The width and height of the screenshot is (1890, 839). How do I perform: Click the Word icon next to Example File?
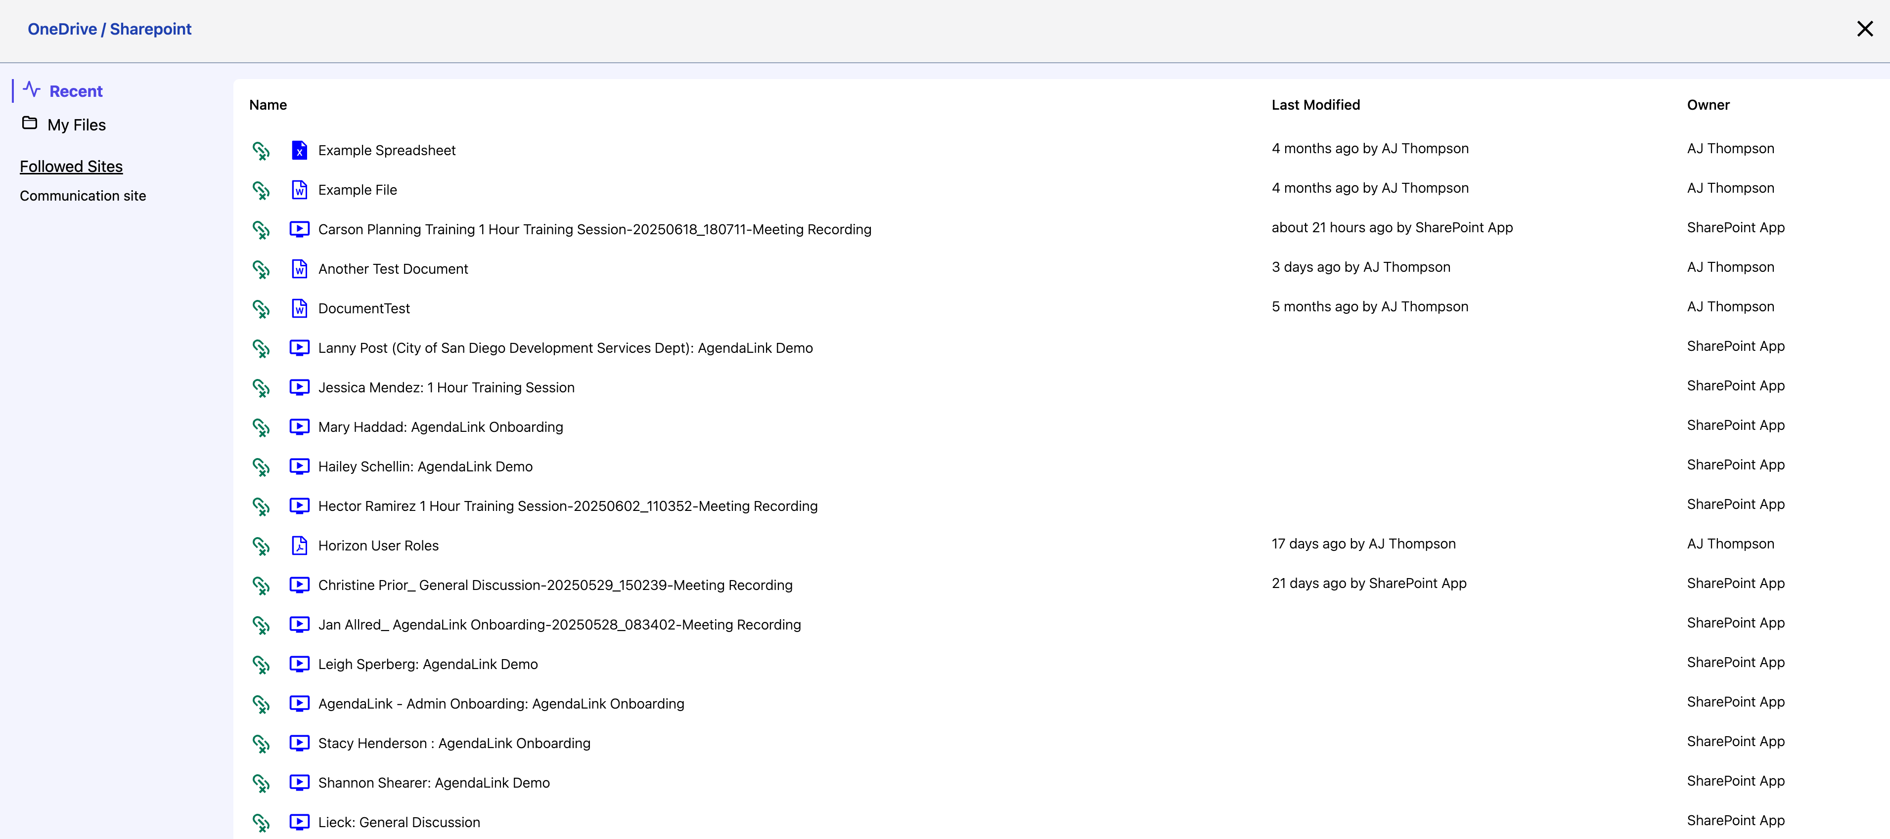tap(299, 190)
